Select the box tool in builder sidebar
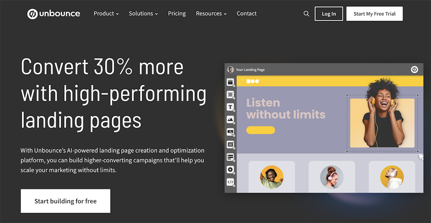431x223 pixels. coord(230,95)
